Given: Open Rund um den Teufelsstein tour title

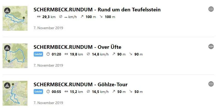Looking at the screenshot, I should click(97, 10).
